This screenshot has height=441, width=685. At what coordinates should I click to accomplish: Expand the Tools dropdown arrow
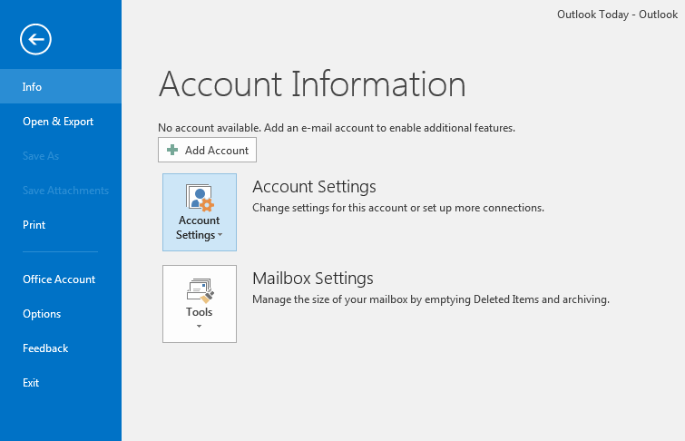pos(199,327)
